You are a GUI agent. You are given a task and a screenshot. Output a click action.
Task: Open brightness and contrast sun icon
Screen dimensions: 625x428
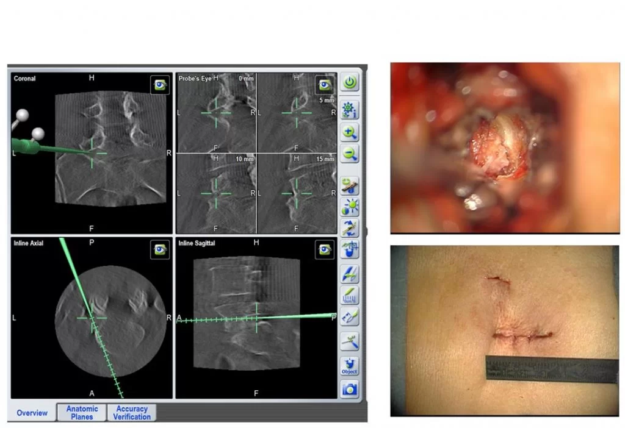350,207
